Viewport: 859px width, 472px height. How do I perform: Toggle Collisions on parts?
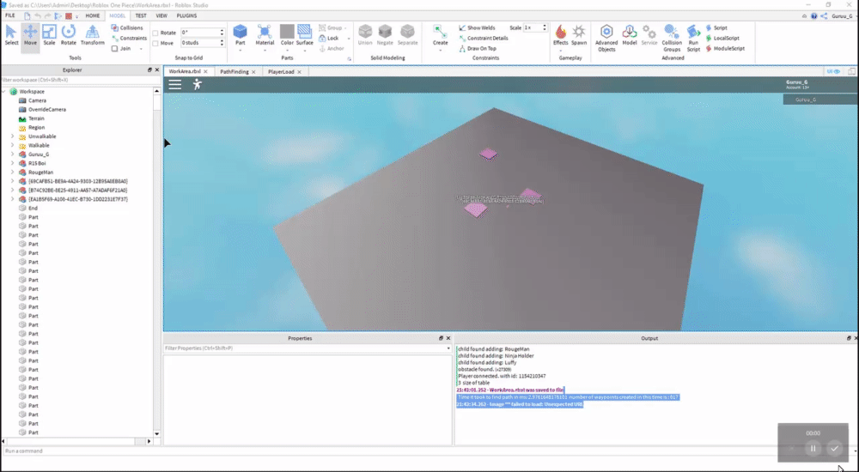[127, 28]
